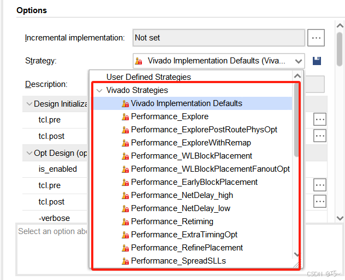
Task: Select tcl.pre under Design Initialization
Action: (x=50, y=120)
